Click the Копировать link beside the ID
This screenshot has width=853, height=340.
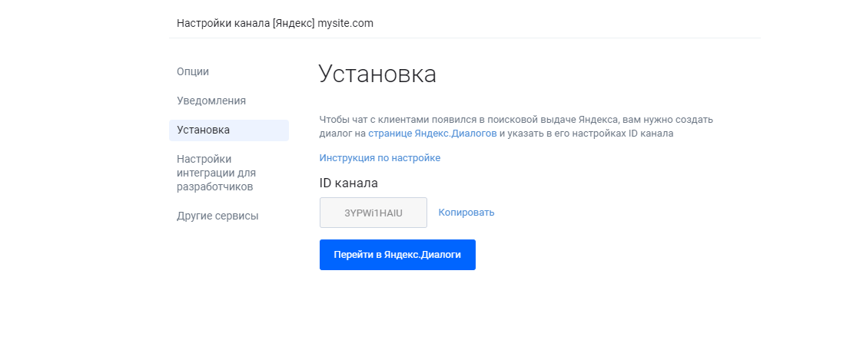pos(466,213)
